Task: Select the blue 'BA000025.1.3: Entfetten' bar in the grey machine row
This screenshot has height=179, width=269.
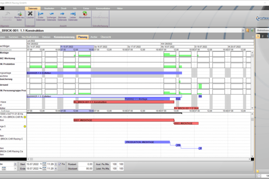Action: [x=104, y=73]
